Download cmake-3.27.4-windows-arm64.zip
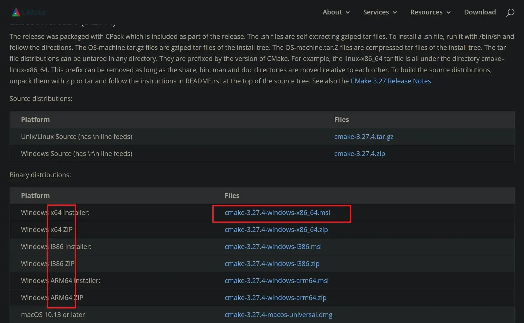Viewport: 524px width, 323px height. (275, 298)
